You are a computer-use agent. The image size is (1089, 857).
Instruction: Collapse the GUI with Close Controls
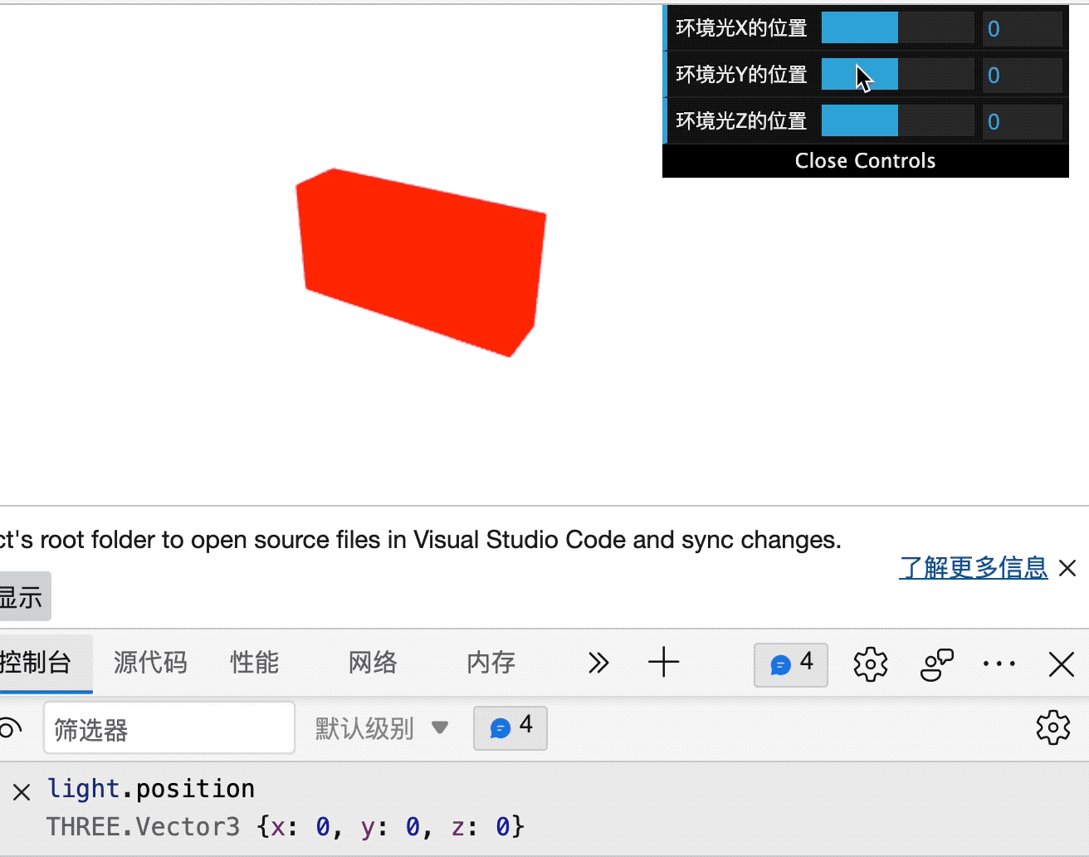[865, 160]
